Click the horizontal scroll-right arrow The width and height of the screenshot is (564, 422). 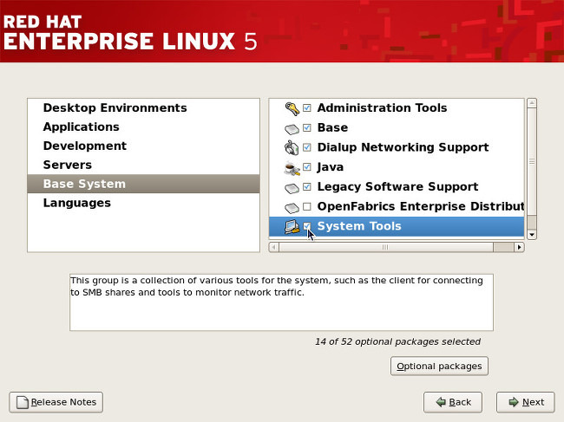pyautogui.click(x=519, y=247)
